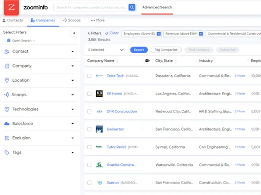Image resolution: width=261 pixels, height=195 pixels.
Task: Click the Find Contacts button
Action: click(x=199, y=50)
